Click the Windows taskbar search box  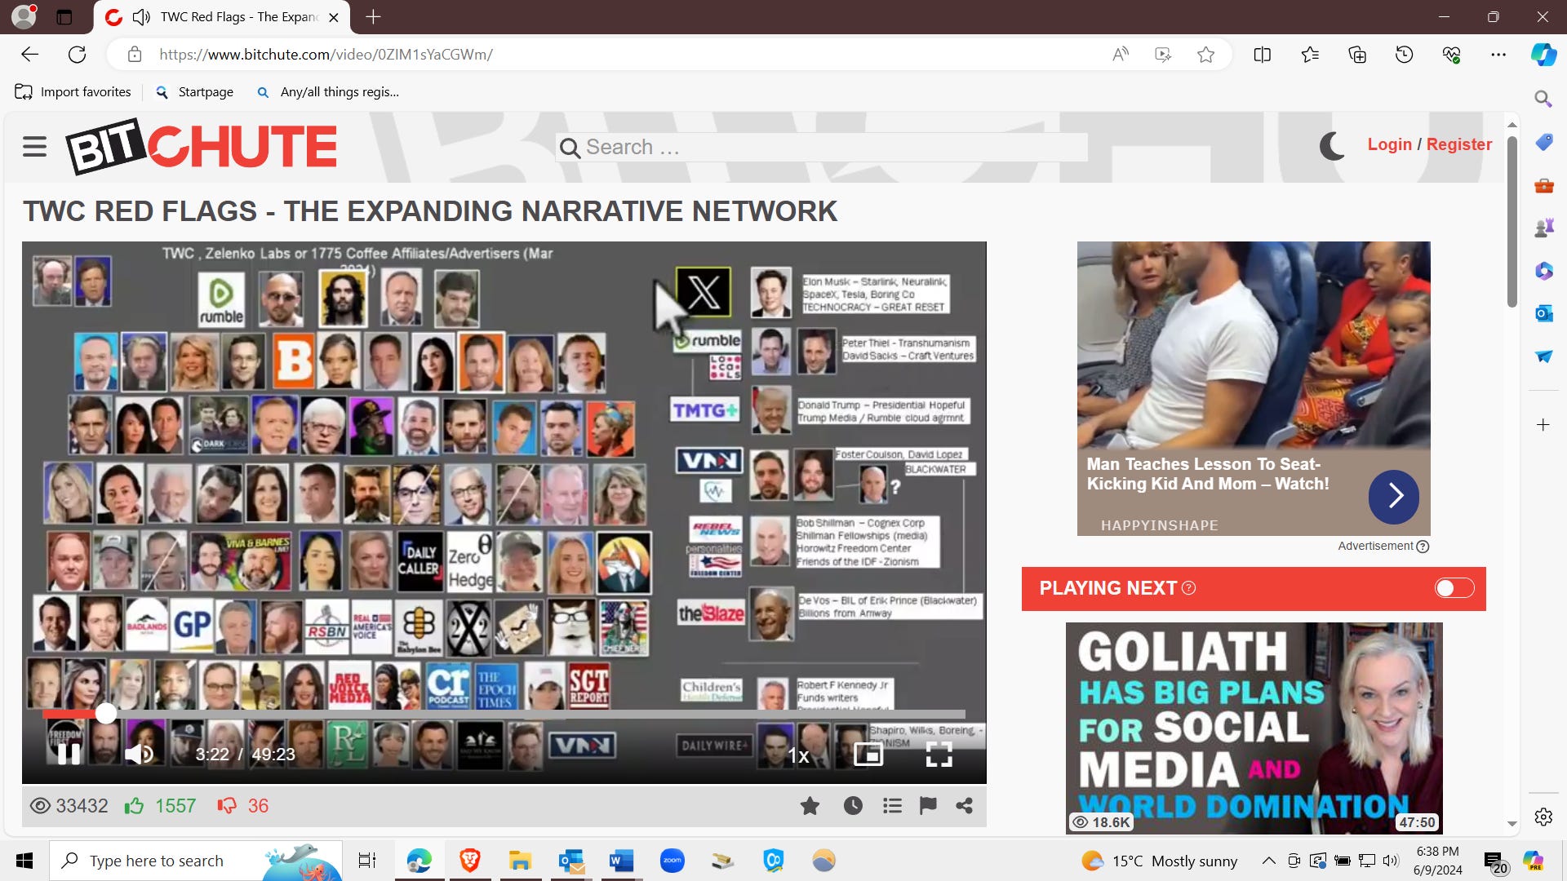tap(196, 861)
